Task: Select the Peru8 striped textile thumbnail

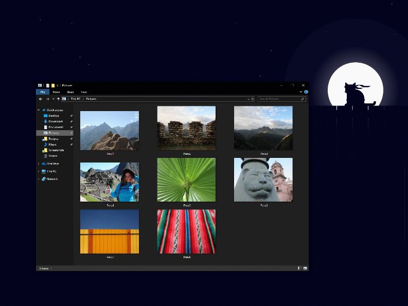Action: coord(186,231)
